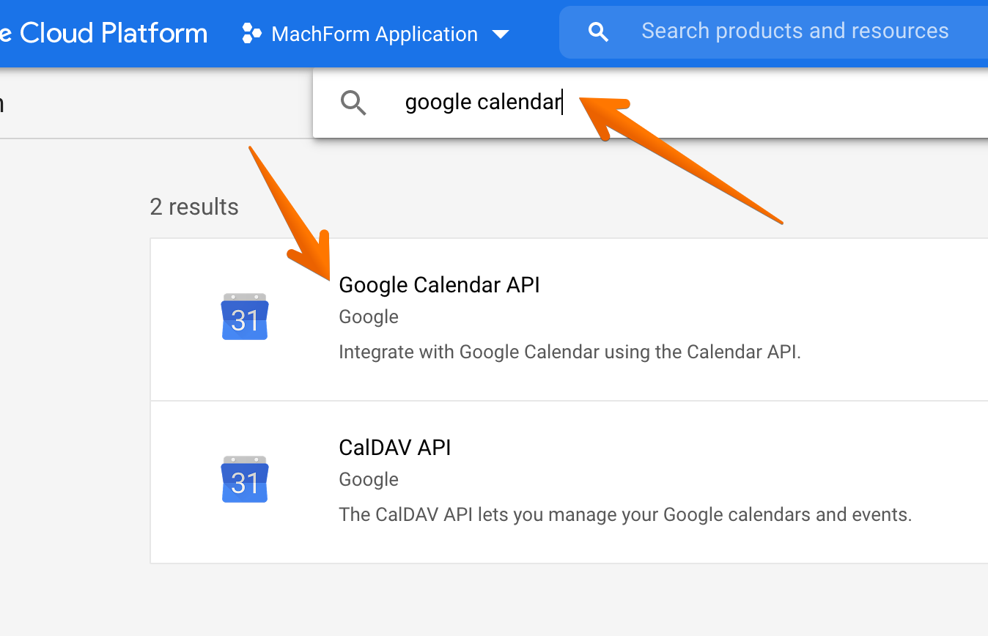The width and height of the screenshot is (988, 636).
Task: Open the CalDAV API result title
Action: point(394,448)
